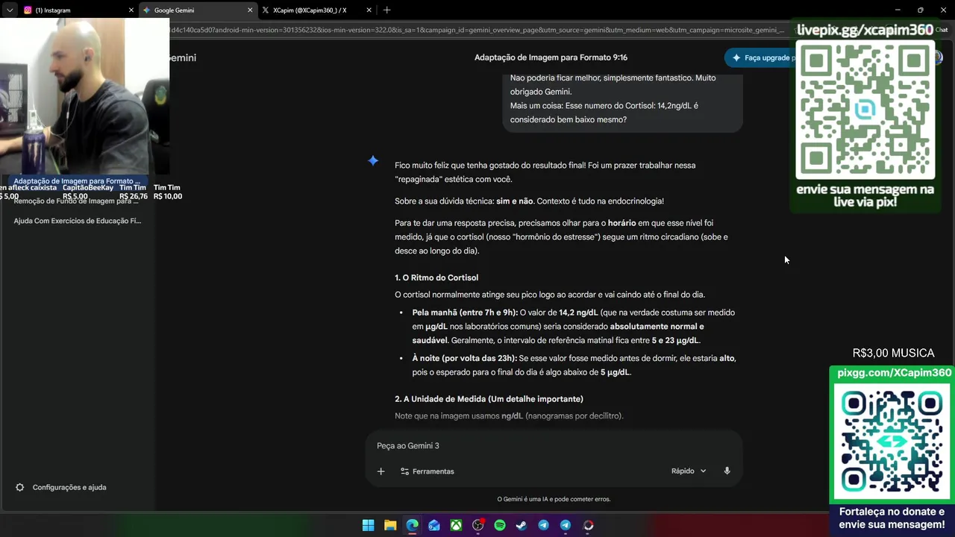Open chat Remoção de Fundo de Imagem
Image resolution: width=955 pixels, height=537 pixels.
click(x=76, y=201)
